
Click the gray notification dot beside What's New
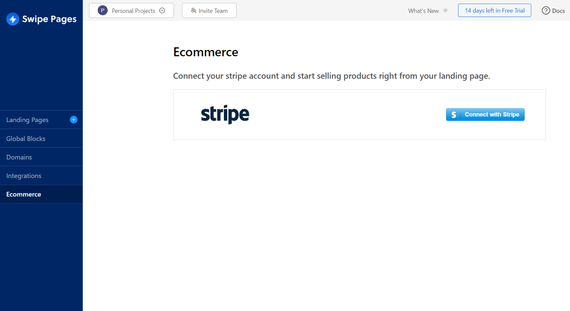(445, 10)
